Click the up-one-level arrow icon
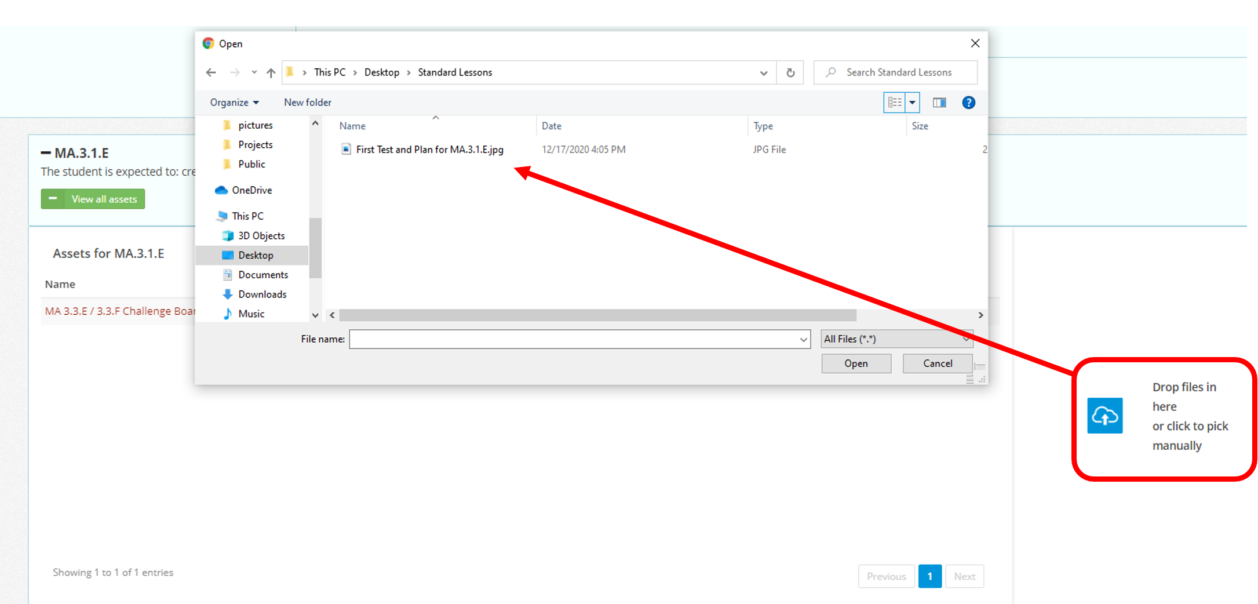The height and width of the screenshot is (604, 1258). click(x=271, y=72)
